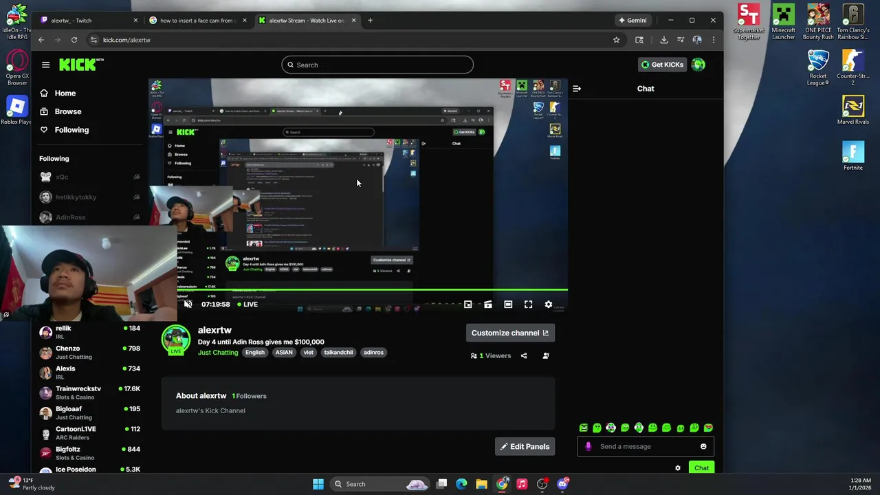Open Chrome three-dot menu
Viewport: 880px width, 495px height.
pyautogui.click(x=714, y=40)
